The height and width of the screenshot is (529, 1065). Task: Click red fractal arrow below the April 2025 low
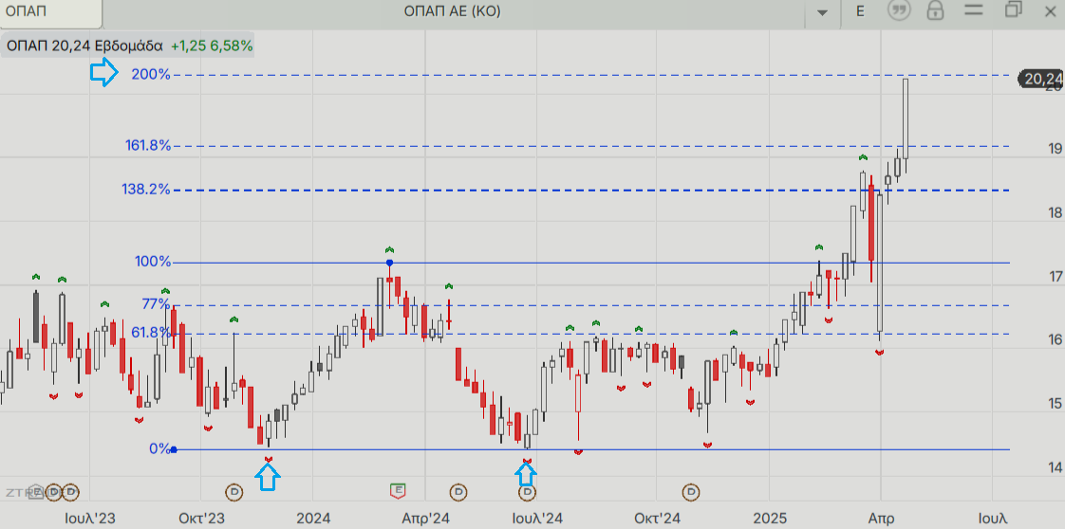click(x=880, y=352)
